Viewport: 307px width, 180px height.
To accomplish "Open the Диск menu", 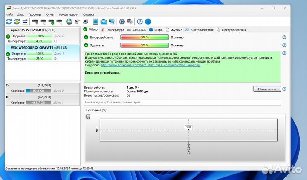I will pos(20,14).
